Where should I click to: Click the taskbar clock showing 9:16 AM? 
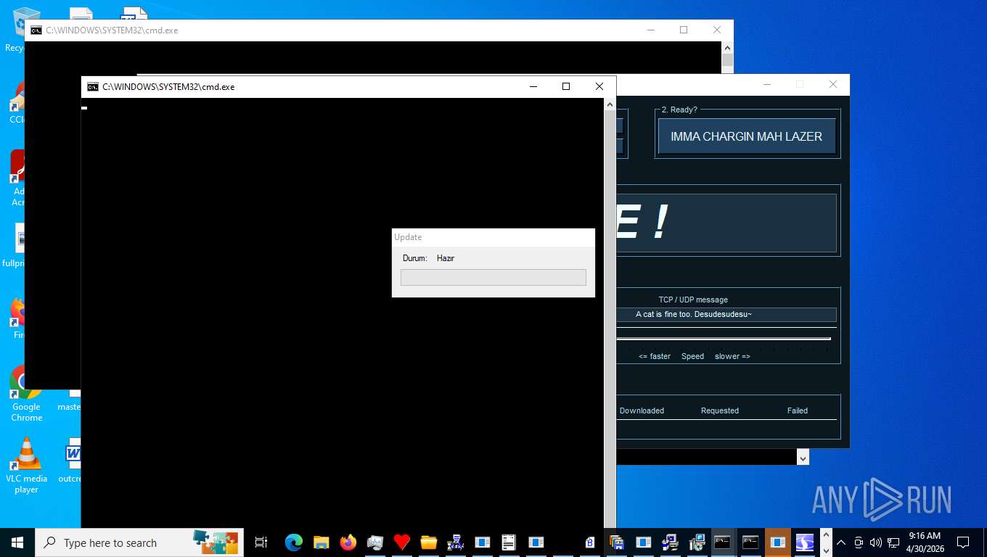click(924, 542)
